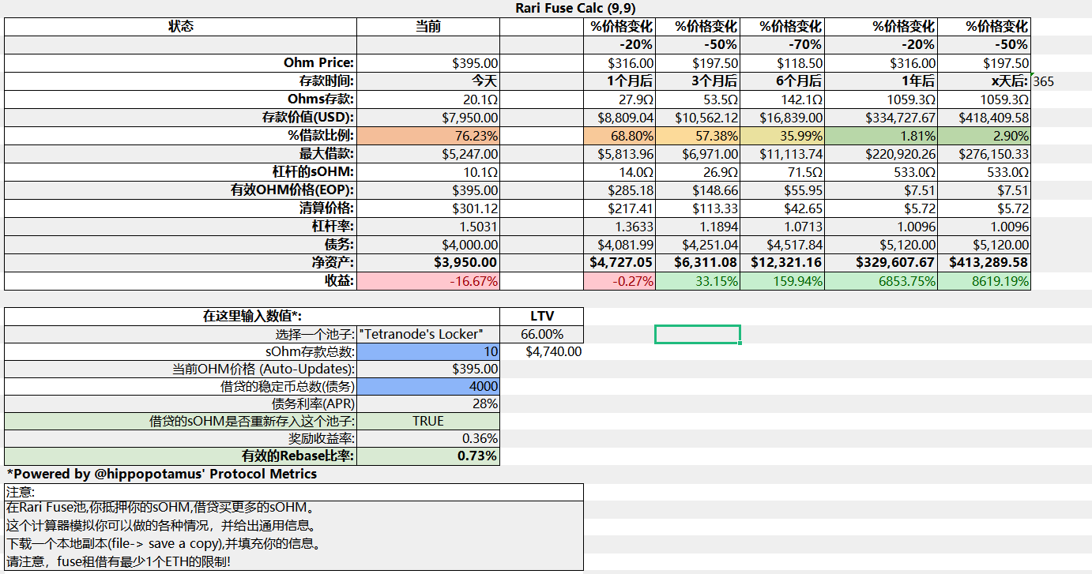Click the 57.38% borrow ratio cell

pos(698,136)
